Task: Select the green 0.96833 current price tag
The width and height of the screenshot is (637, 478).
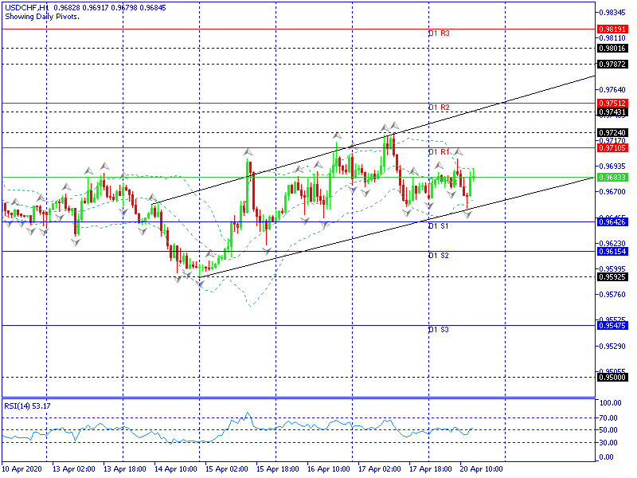Action: click(612, 177)
